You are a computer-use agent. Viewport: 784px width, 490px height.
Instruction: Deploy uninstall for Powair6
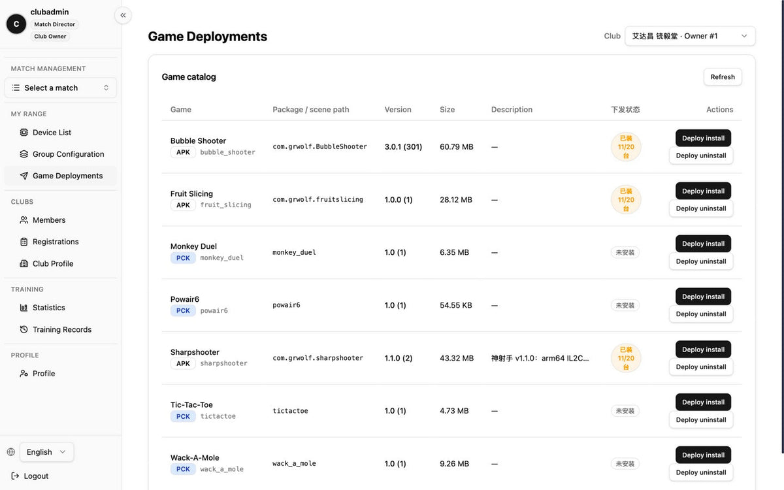pyautogui.click(x=701, y=314)
